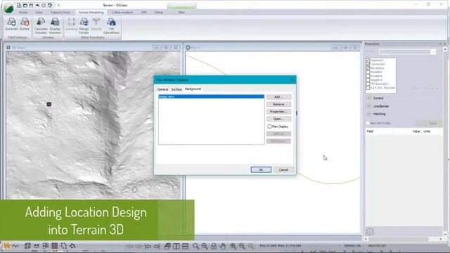
Task: Click the Properties... button in dialog
Action: click(278, 112)
